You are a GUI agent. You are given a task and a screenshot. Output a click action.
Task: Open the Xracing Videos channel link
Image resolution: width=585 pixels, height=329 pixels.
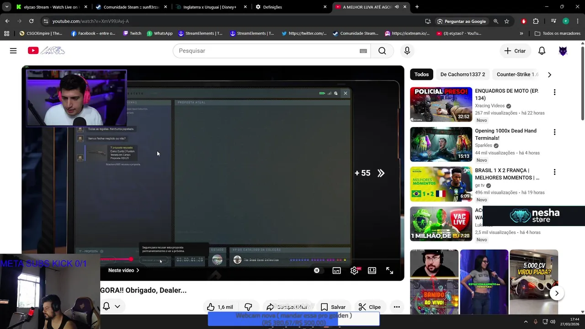(489, 106)
